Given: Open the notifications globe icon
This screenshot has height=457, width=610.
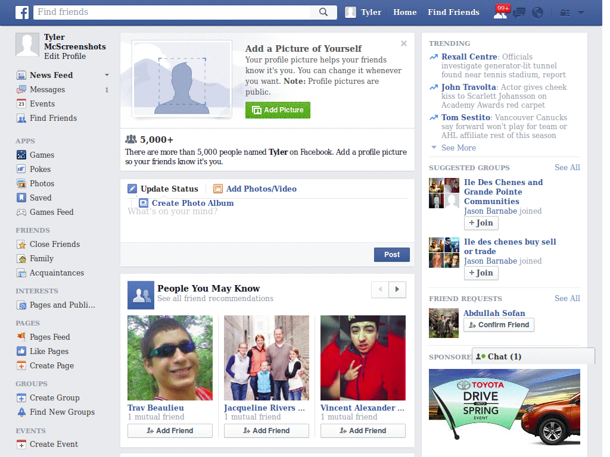Looking at the screenshot, I should 538,13.
